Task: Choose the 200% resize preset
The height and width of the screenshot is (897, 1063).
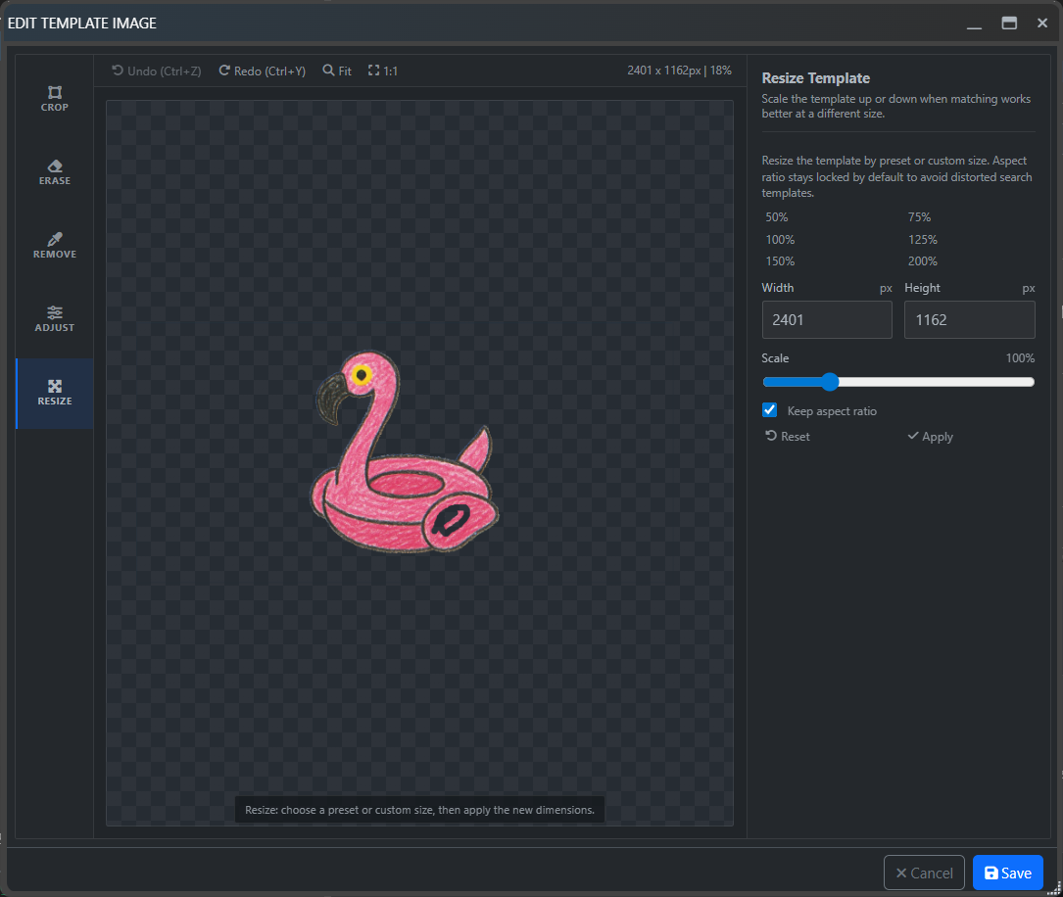Action: point(923,261)
